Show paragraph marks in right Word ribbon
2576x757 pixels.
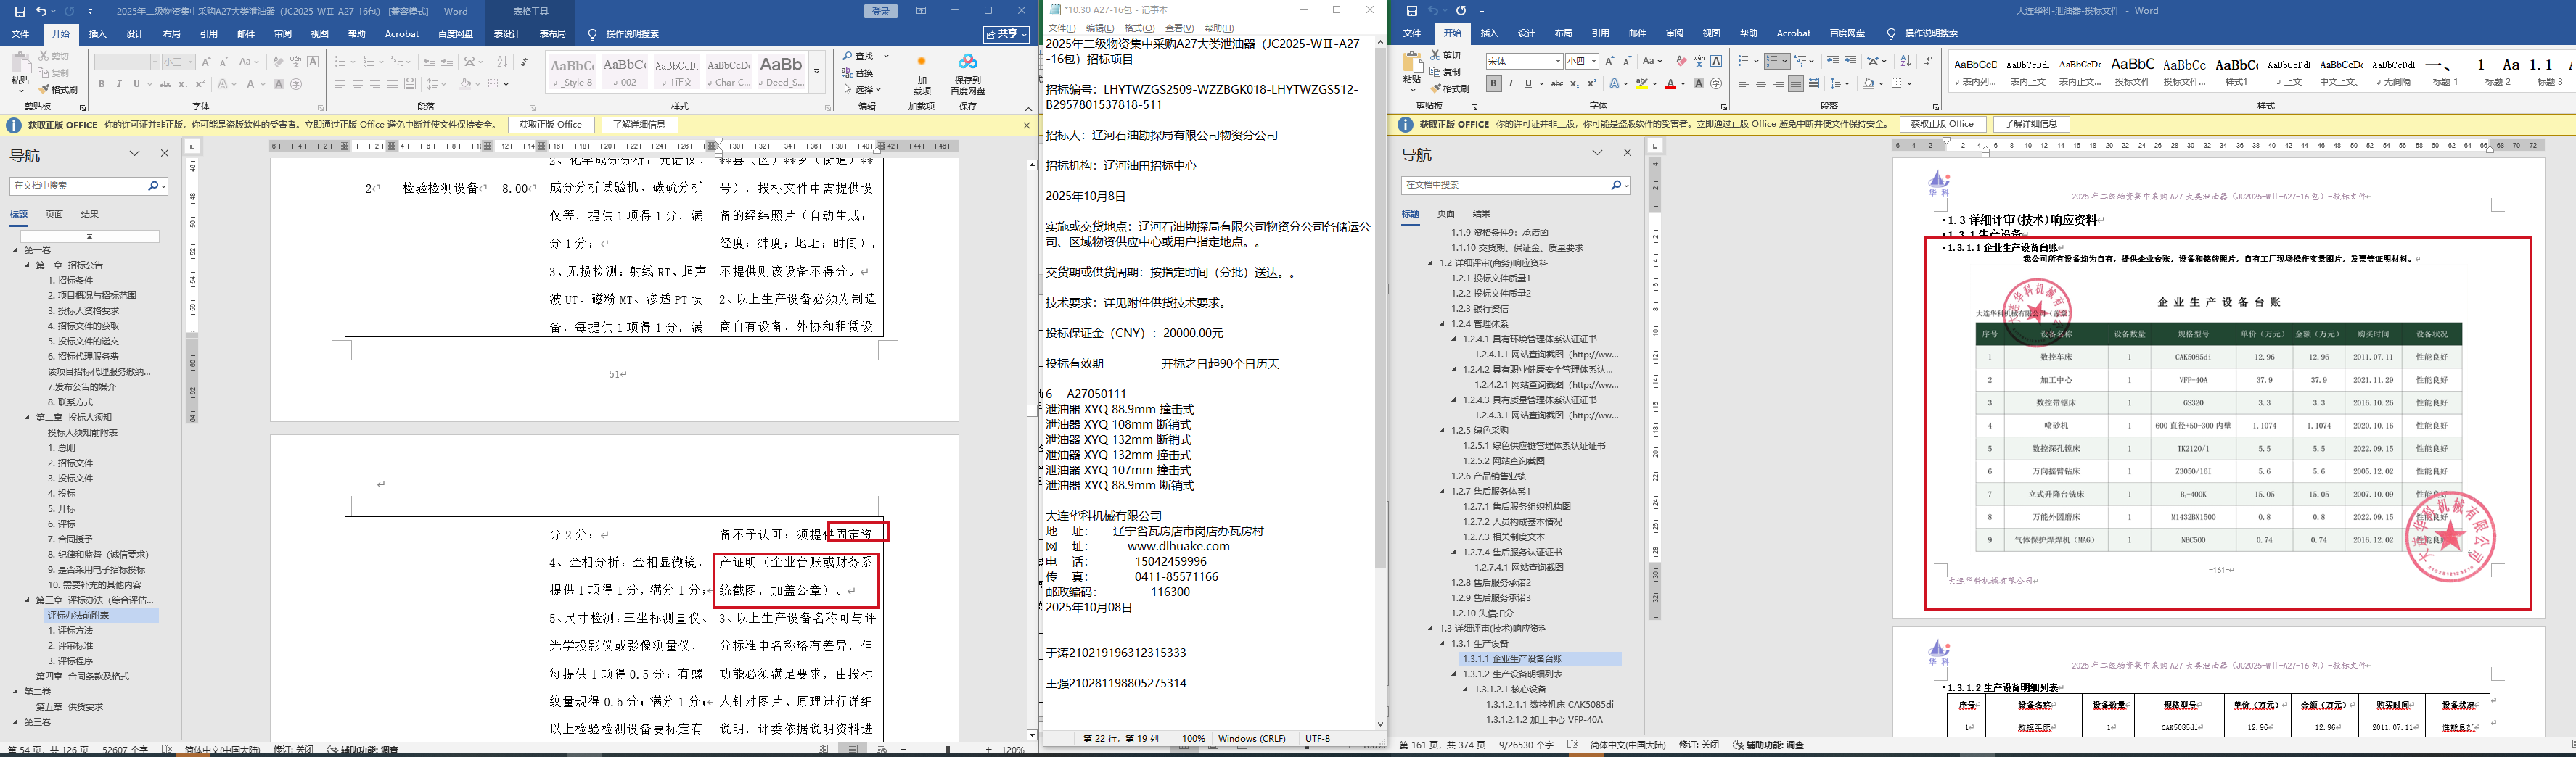[x=1927, y=61]
